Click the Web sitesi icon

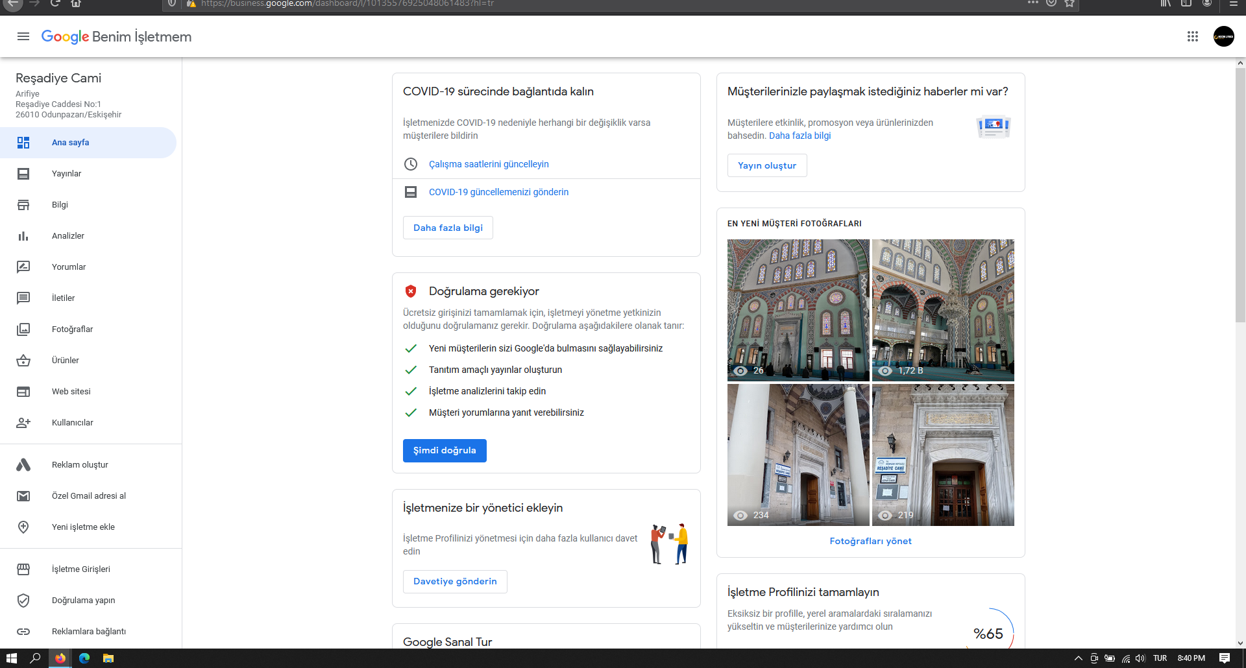(23, 392)
